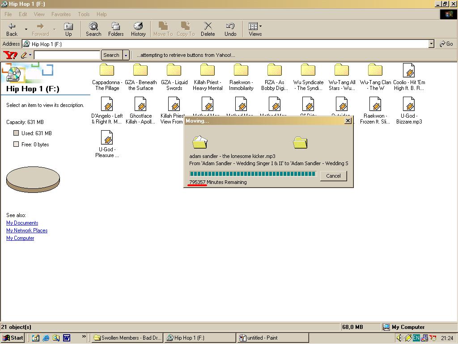Launch Internet Explorer from Quick Launch
The image size is (458, 358).
[x=46, y=338]
